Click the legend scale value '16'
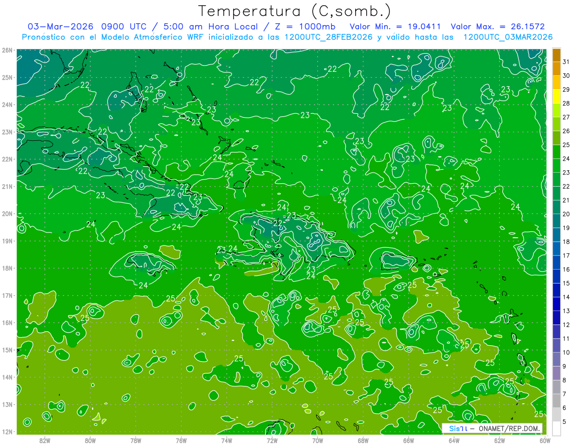The width and height of the screenshot is (579, 447). [x=566, y=269]
